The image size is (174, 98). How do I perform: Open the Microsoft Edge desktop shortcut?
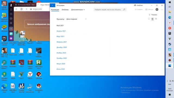[4, 88]
